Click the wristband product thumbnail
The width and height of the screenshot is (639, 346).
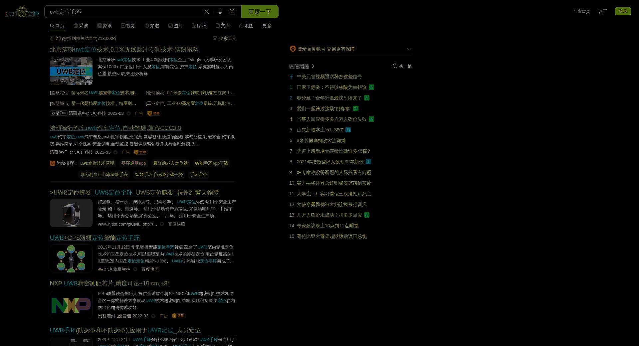coord(71,213)
